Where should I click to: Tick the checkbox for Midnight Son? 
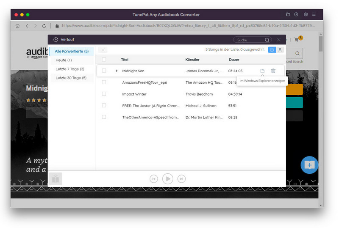pos(104,71)
